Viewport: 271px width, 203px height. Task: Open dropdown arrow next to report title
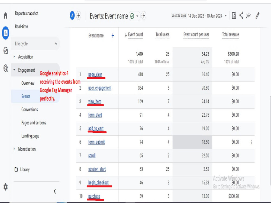pos(137,16)
